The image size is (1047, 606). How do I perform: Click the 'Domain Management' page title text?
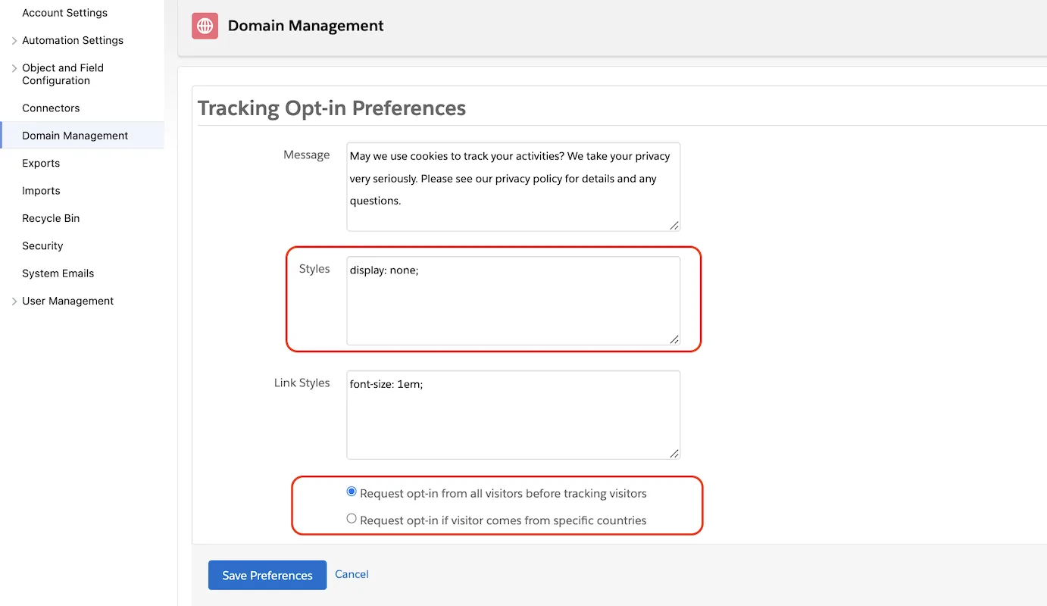tap(306, 26)
